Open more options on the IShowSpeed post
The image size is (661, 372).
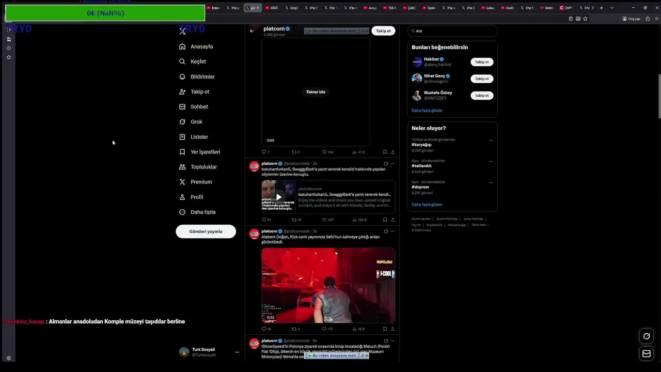(392, 341)
